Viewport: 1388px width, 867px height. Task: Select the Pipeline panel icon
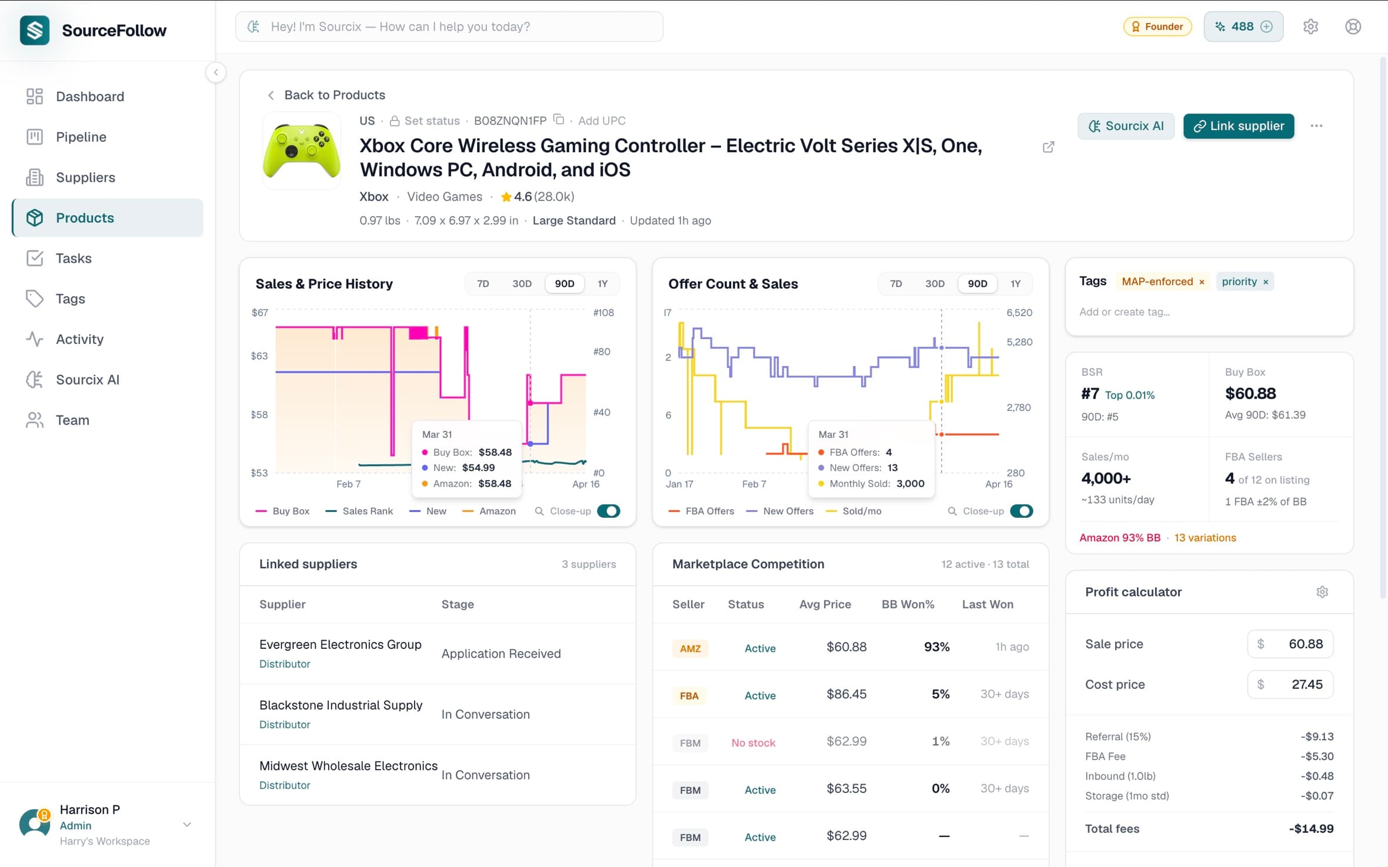(35, 136)
